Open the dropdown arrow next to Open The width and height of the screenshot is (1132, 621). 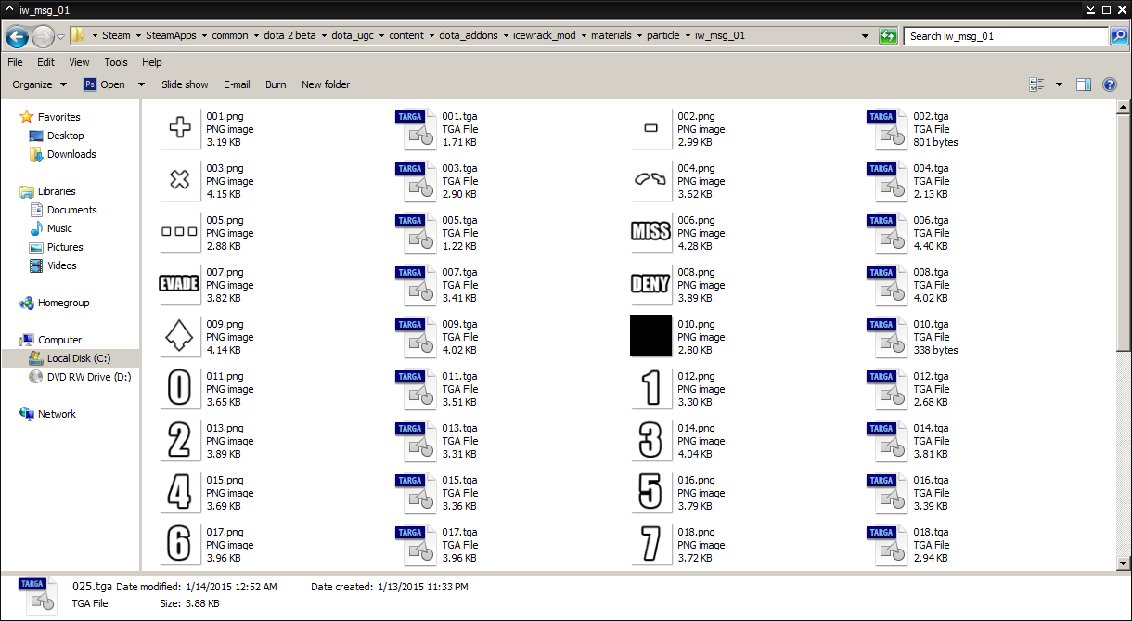point(141,84)
